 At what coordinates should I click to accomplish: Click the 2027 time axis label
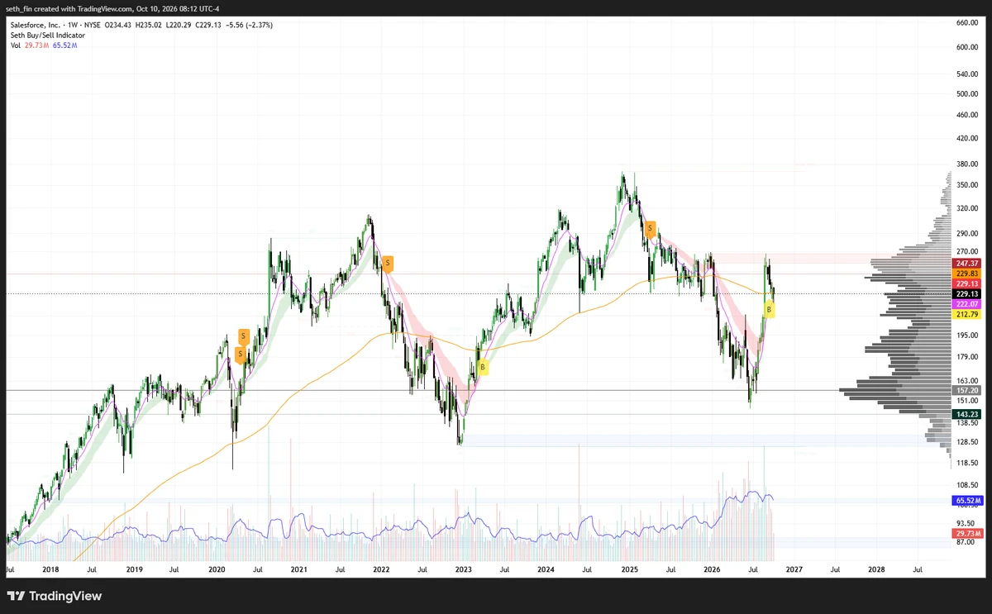[794, 569]
